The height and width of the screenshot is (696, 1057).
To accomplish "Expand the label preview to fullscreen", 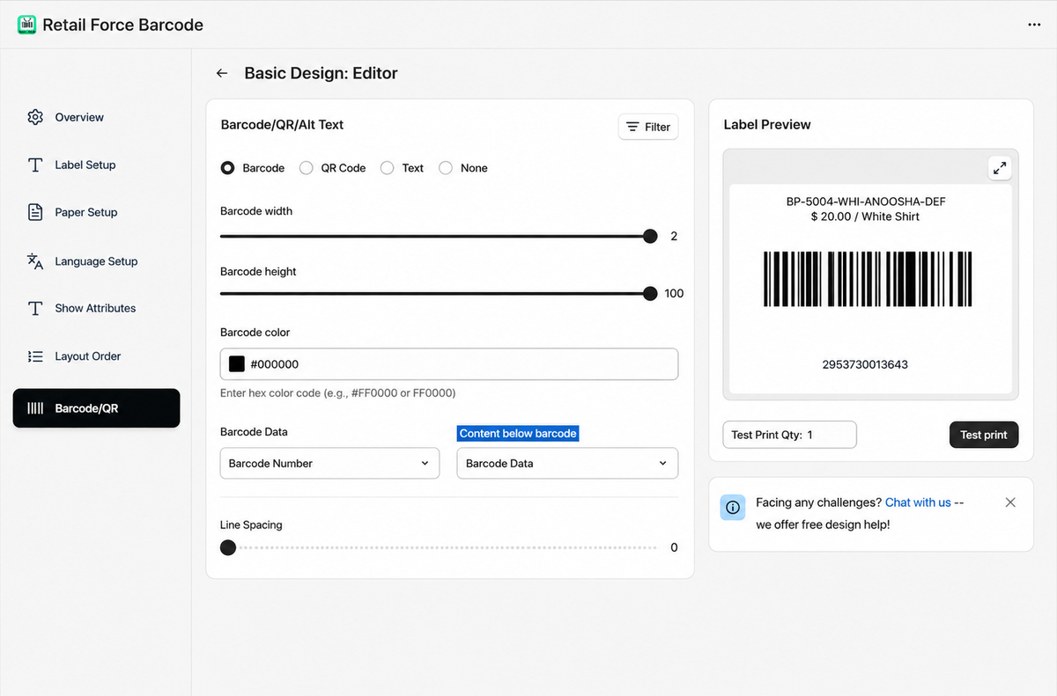I will tap(1000, 167).
